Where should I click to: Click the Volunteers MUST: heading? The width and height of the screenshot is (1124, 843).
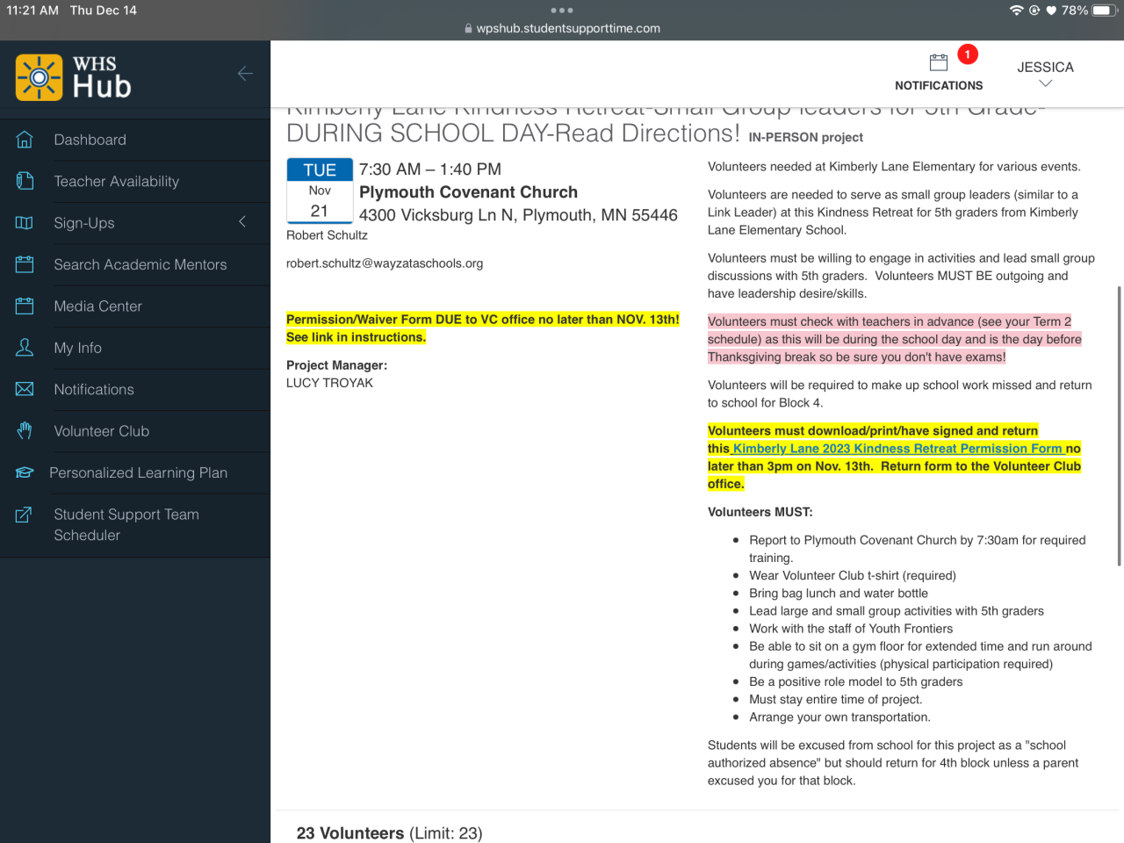(760, 512)
